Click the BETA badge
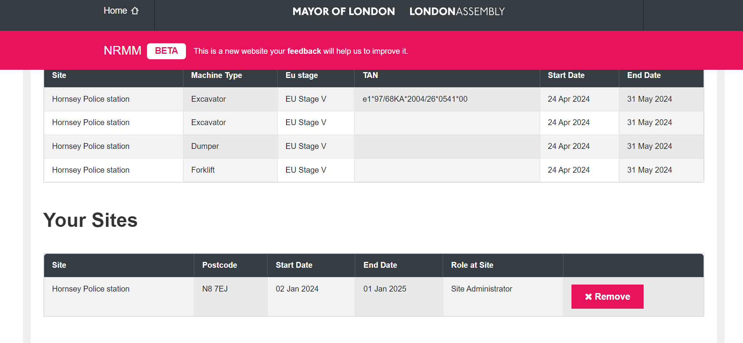The width and height of the screenshot is (743, 343). (166, 51)
